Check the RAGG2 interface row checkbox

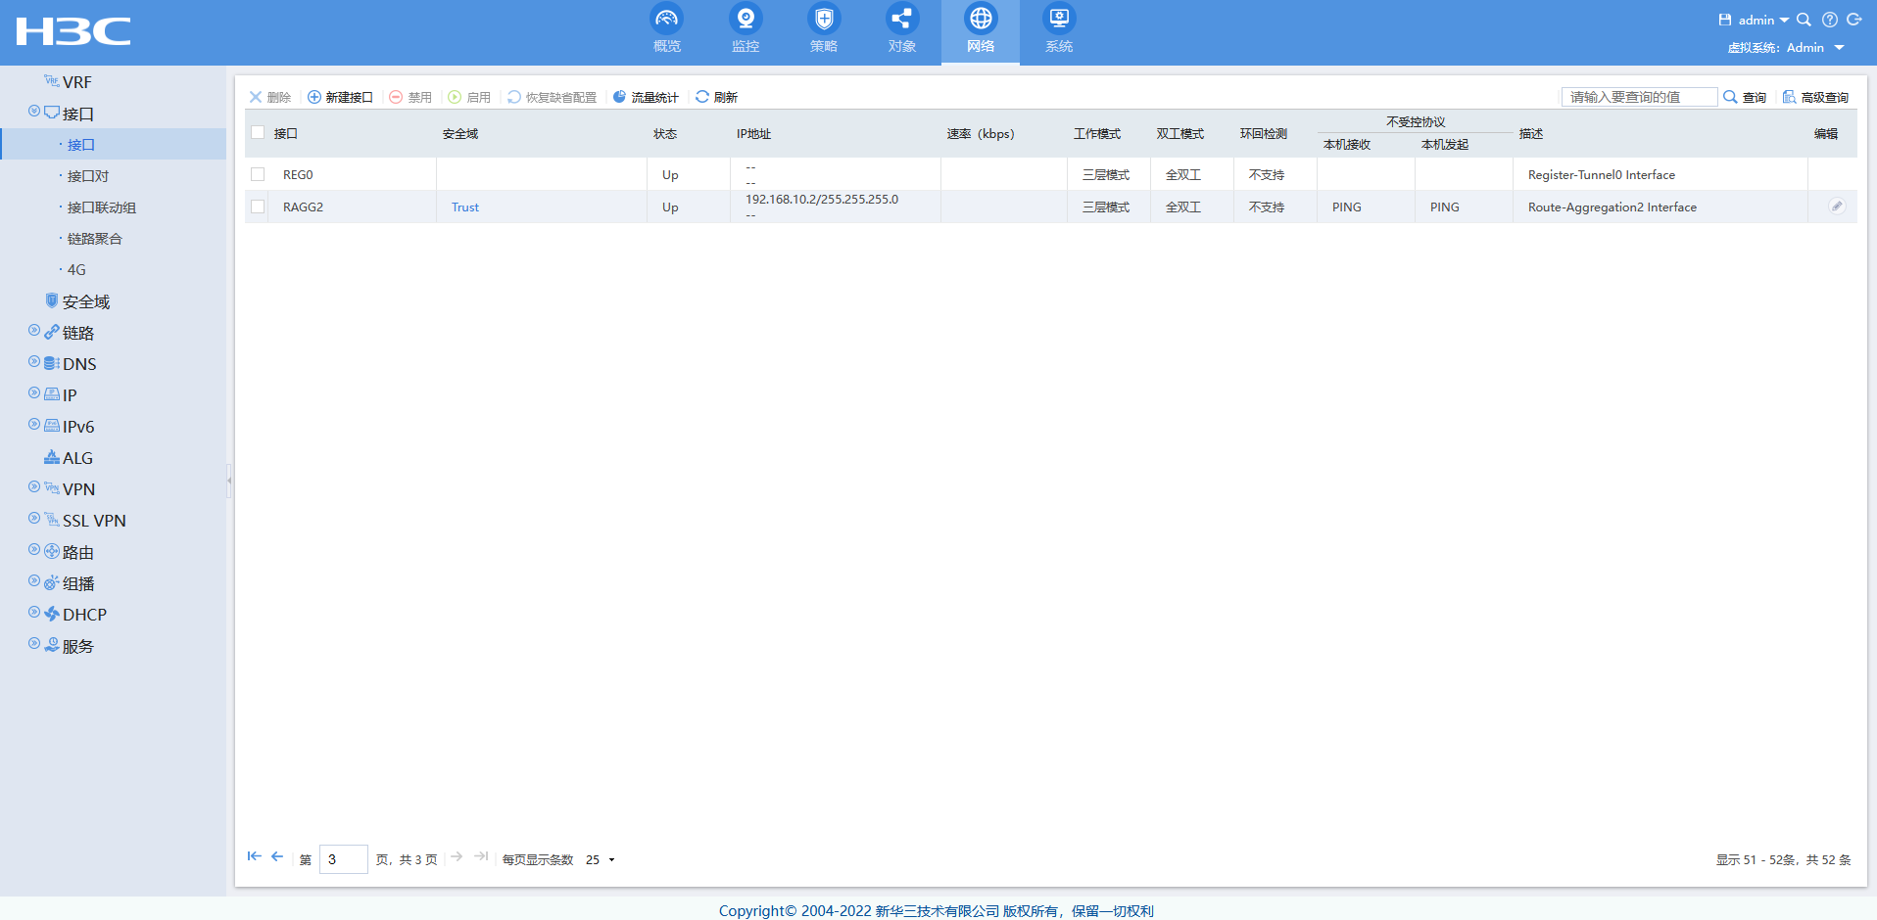pyautogui.click(x=258, y=207)
